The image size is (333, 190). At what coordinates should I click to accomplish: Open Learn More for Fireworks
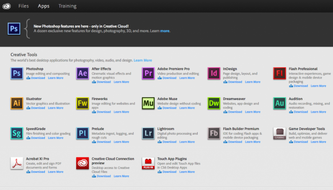coord(121,112)
